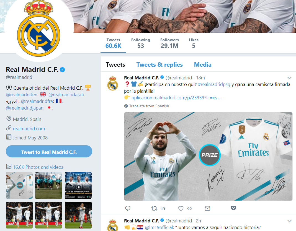
Task: Click the envelope direct message icon
Action: 207,208
